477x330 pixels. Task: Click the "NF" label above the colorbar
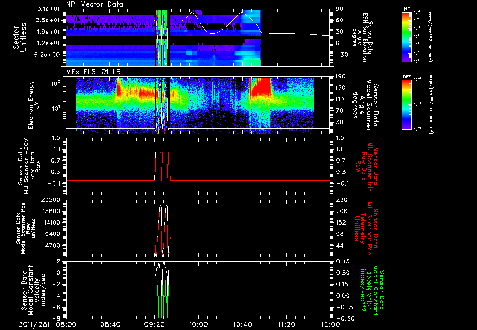(407, 9)
